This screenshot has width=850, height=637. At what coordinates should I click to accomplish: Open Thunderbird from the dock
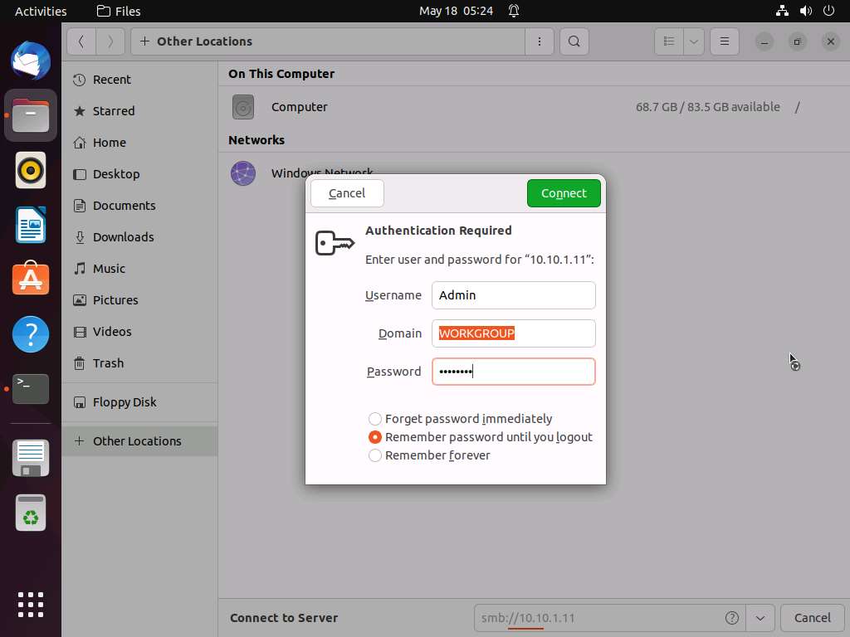[31, 61]
